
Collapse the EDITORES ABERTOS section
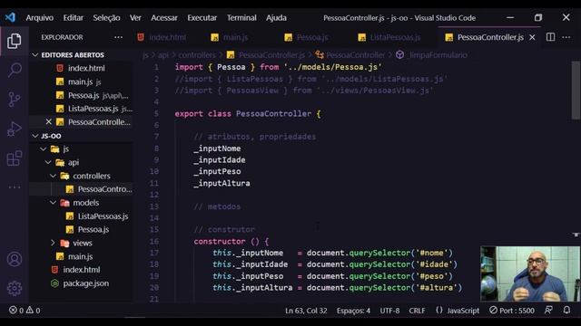tap(81, 54)
